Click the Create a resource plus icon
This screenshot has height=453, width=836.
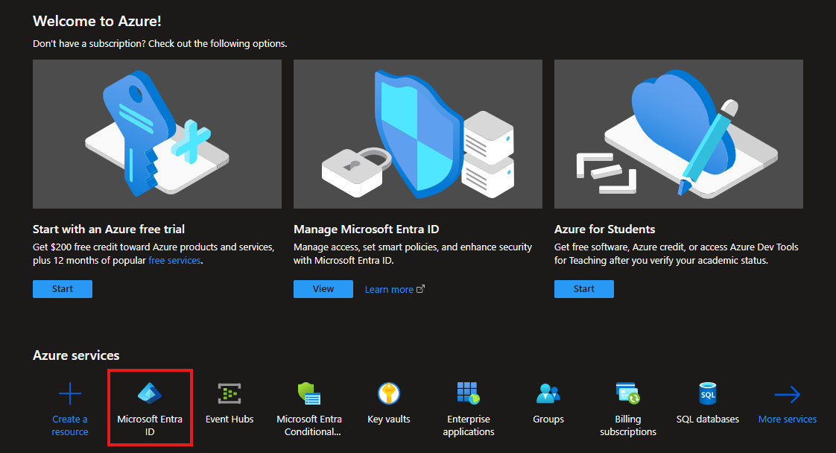(x=70, y=394)
